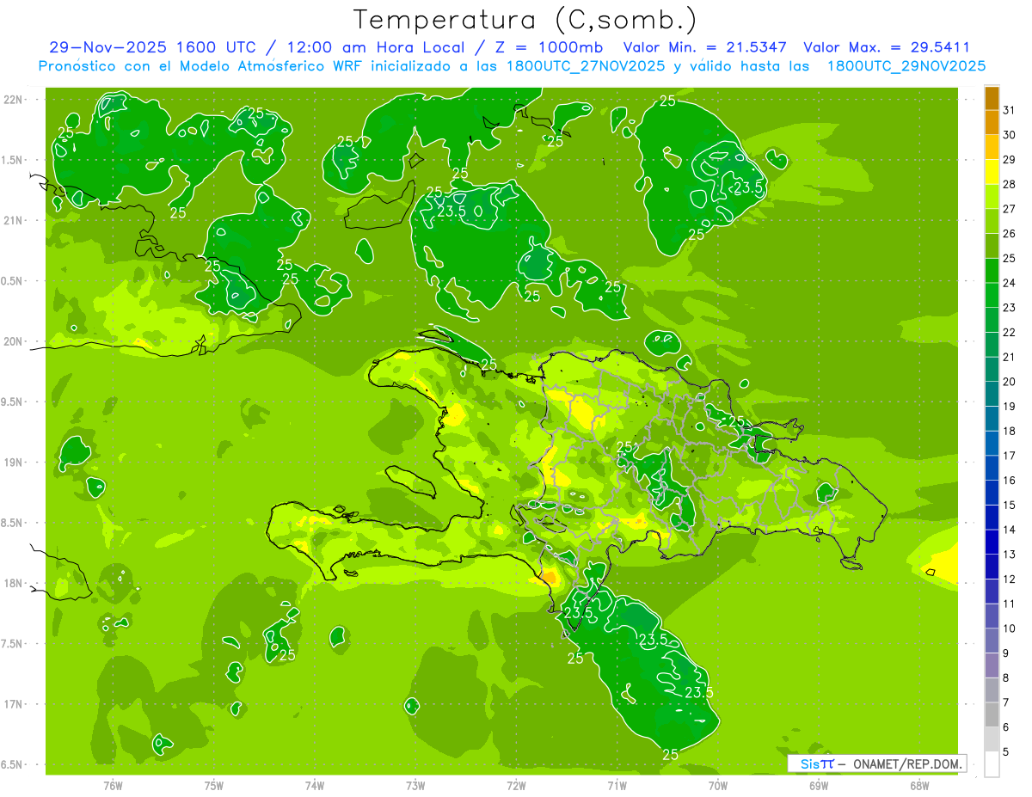1032x797 pixels.
Task: Click the '71W' longitude axis label
Action: click(617, 785)
